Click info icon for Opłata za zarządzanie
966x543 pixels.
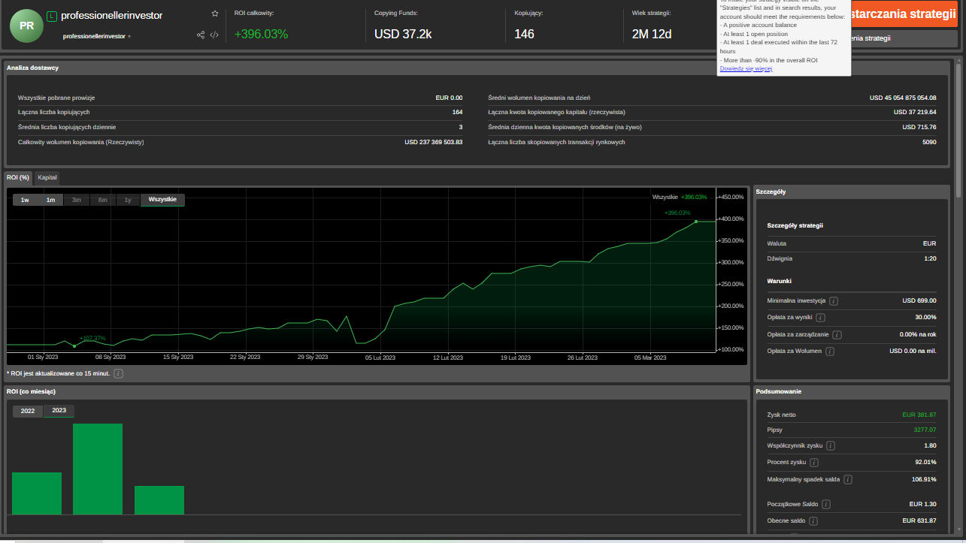coord(837,335)
